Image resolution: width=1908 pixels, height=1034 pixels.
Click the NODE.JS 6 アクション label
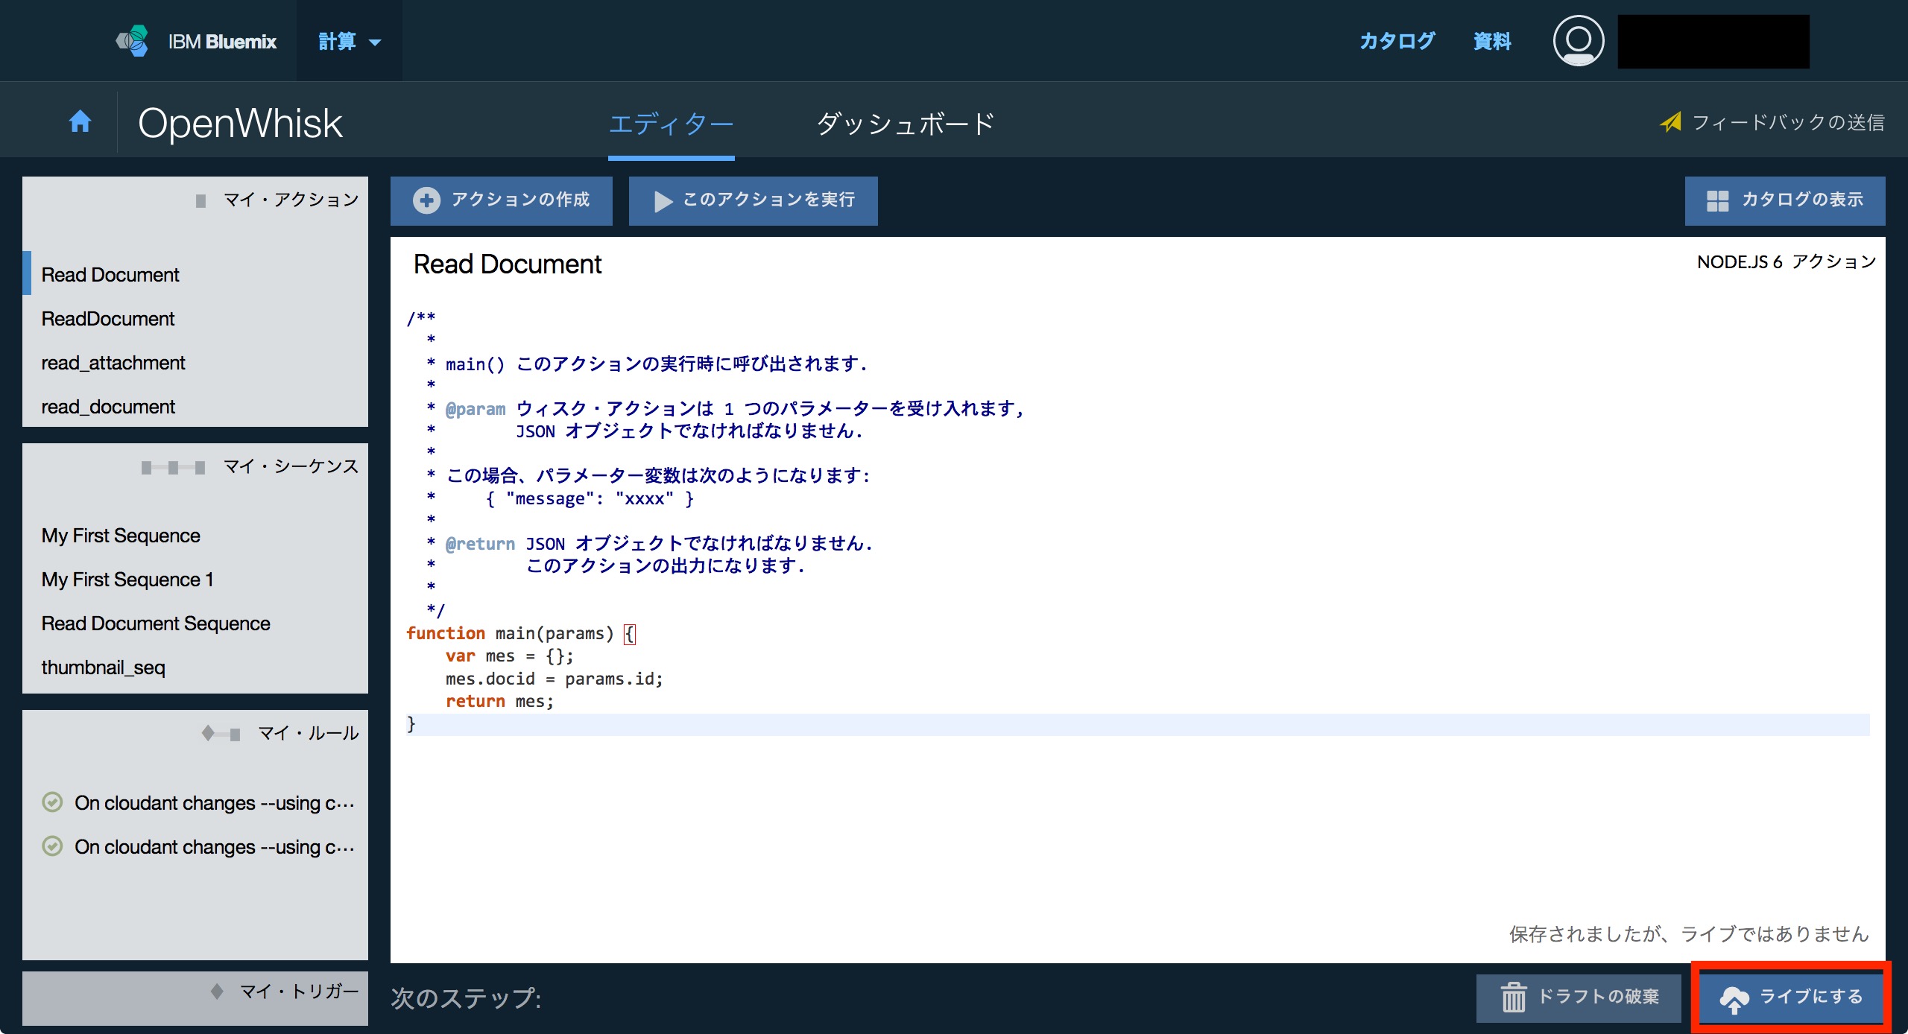point(1787,261)
